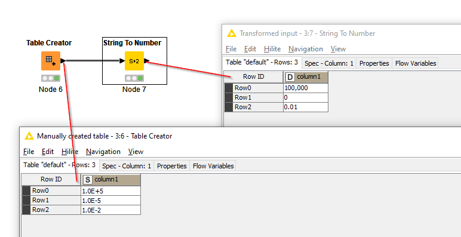Open View menu in Table Creator window
The height and width of the screenshot is (237, 461).
click(136, 152)
